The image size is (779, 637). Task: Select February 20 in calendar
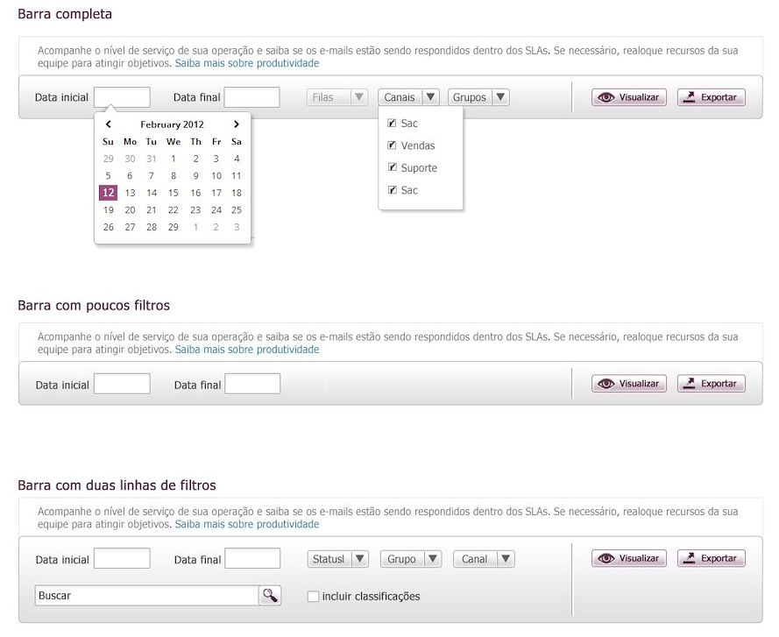click(x=131, y=210)
